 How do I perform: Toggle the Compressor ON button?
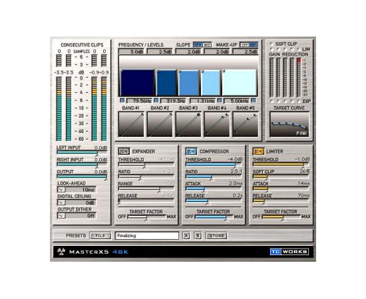[192, 151]
